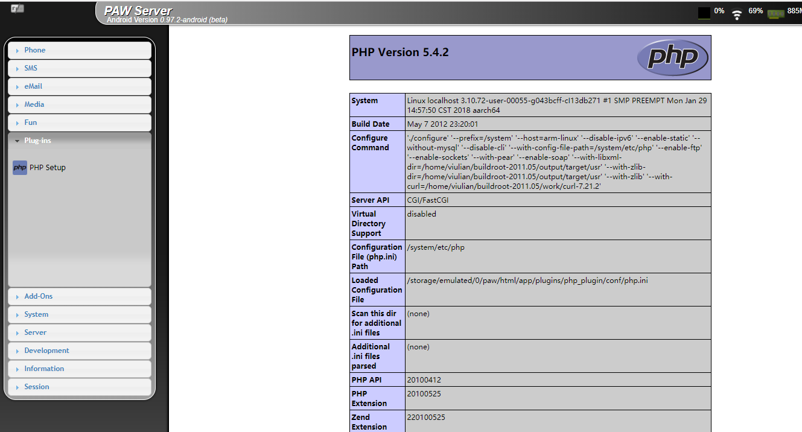Expand the Development section
Image resolution: width=802 pixels, height=432 pixels.
46,351
